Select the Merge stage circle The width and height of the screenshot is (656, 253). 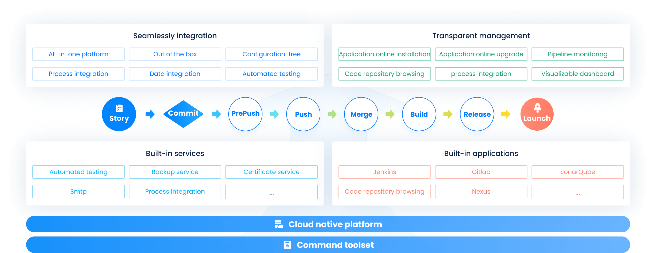(x=361, y=114)
